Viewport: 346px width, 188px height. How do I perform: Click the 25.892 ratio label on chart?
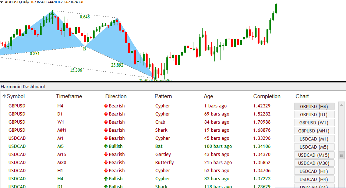tap(117, 65)
